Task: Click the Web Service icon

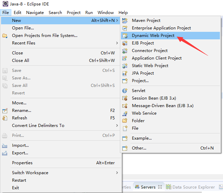Action: [x=125, y=113]
